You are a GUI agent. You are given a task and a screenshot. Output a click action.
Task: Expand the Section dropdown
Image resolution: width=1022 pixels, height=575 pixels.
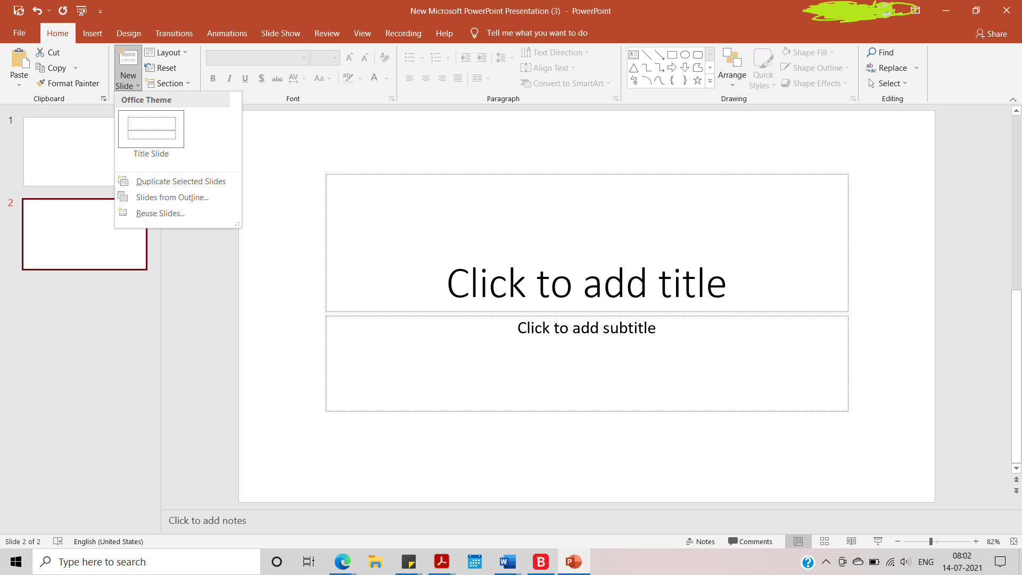(x=167, y=84)
